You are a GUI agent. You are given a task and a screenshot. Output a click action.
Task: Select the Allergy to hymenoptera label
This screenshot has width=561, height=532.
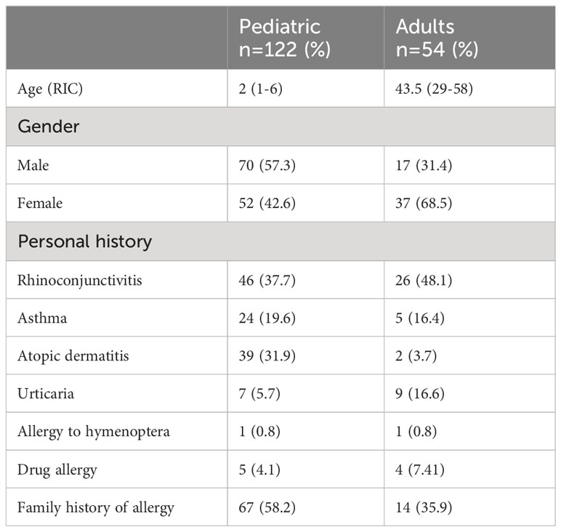click(x=94, y=432)
